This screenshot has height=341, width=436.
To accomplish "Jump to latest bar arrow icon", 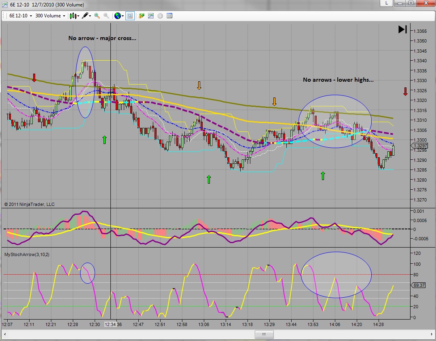I will [x=402, y=29].
